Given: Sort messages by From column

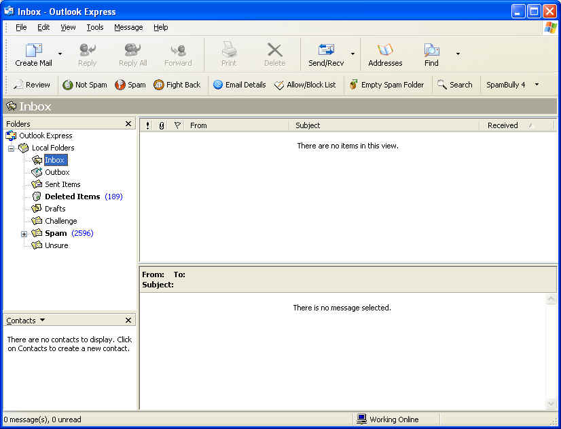Looking at the screenshot, I should pos(237,125).
